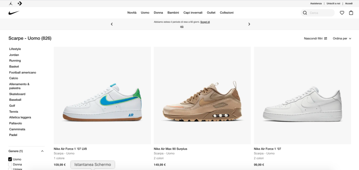Screen dimensions: 359x170
Task: Click Nike Air Force 1 '07 LV8 title
Action: tap(70, 149)
